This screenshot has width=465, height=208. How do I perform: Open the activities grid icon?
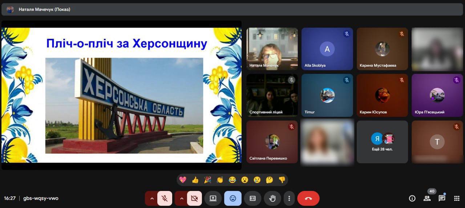(457, 198)
